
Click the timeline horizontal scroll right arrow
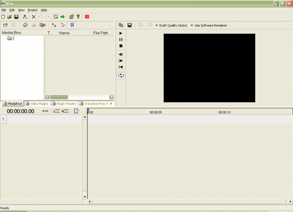(x=290, y=201)
